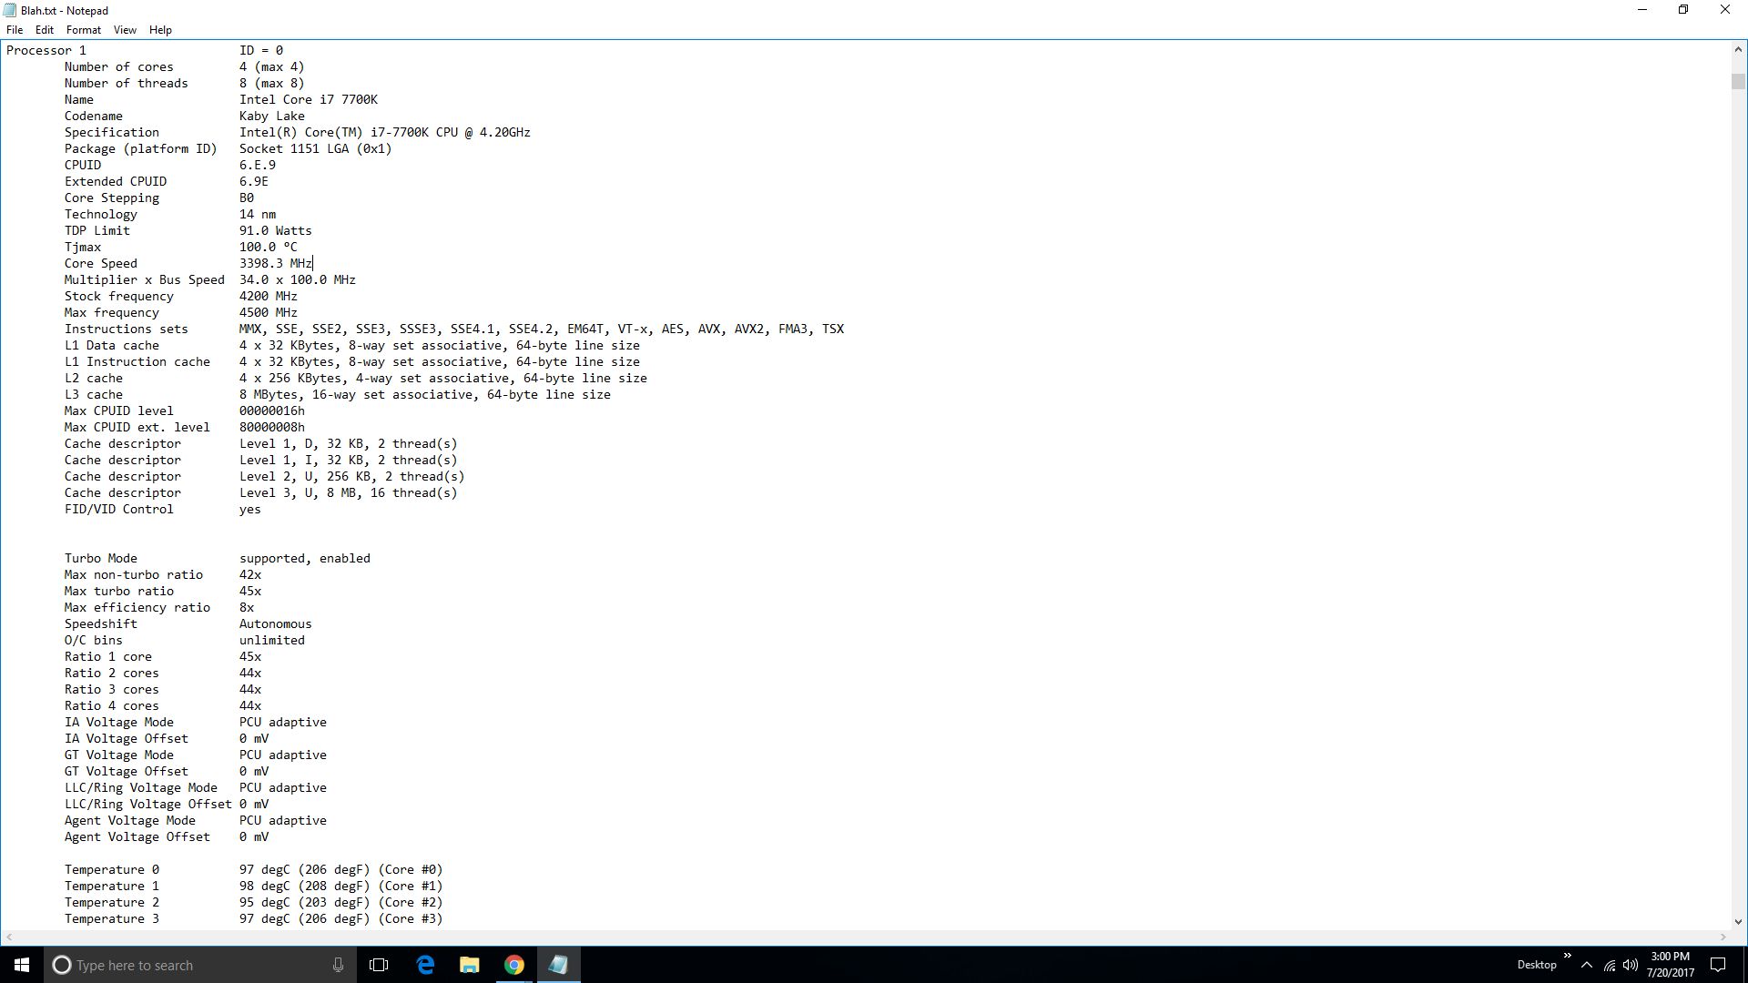Click the Desktop toolbar label

coord(1537,965)
